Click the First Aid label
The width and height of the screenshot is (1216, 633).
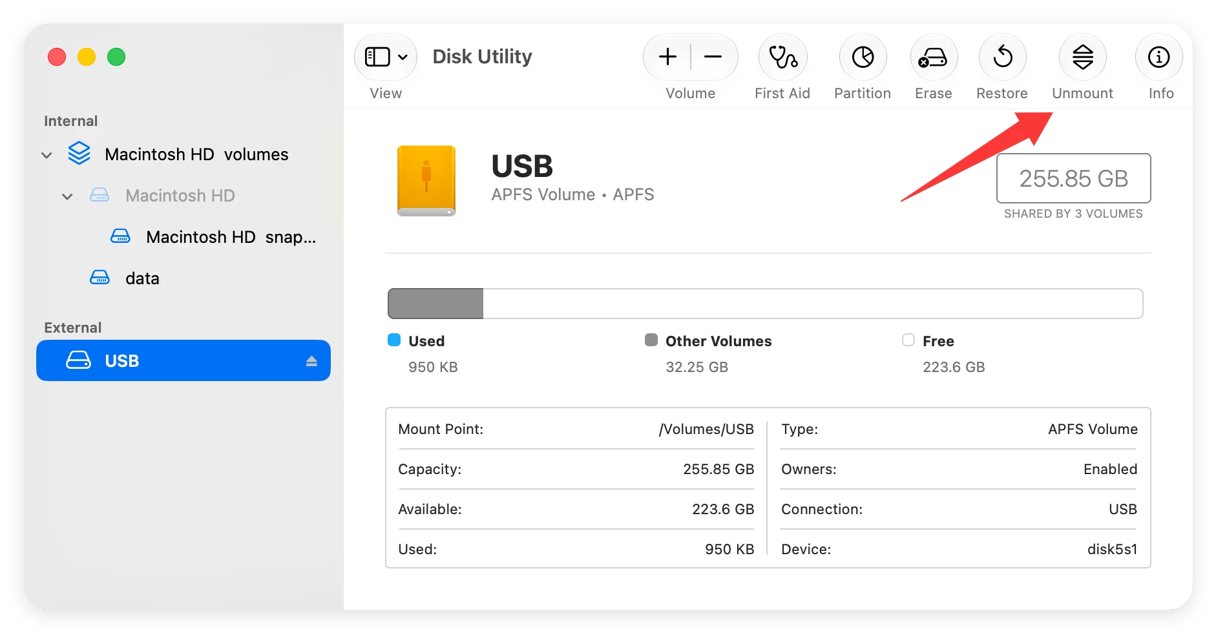[x=782, y=93]
